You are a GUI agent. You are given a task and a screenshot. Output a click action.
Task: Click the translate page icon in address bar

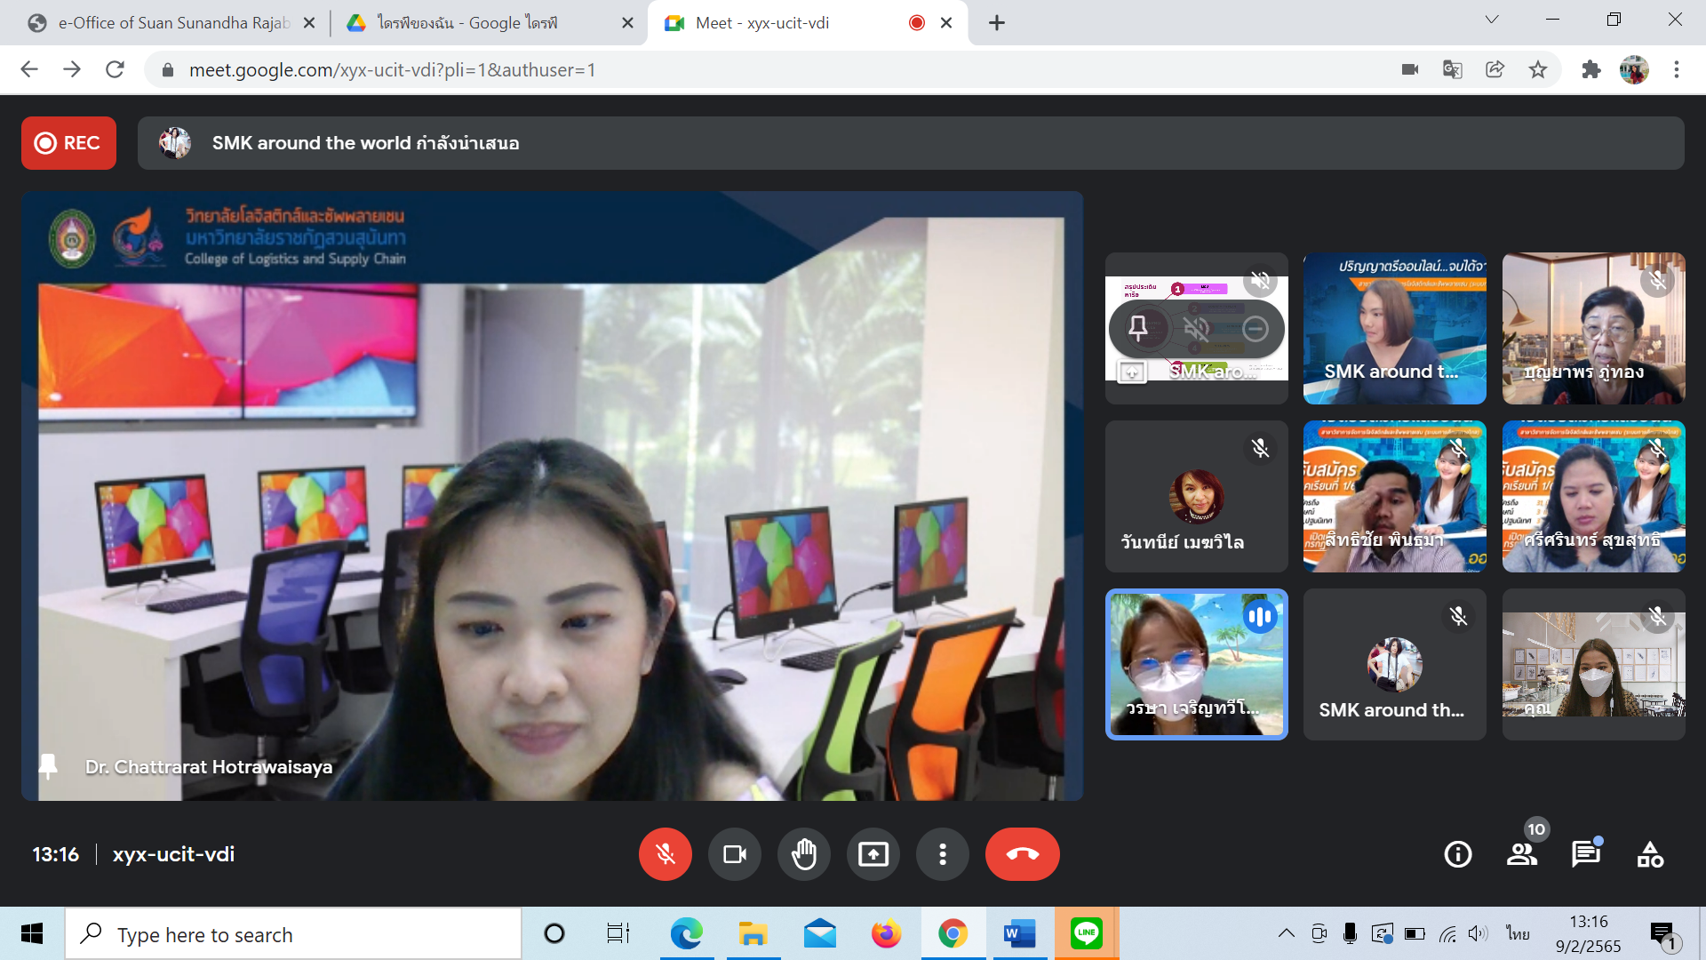tap(1453, 69)
